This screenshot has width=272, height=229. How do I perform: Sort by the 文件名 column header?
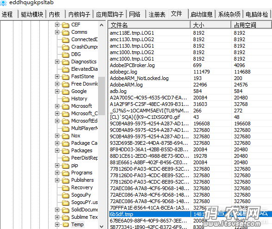(x=149, y=25)
